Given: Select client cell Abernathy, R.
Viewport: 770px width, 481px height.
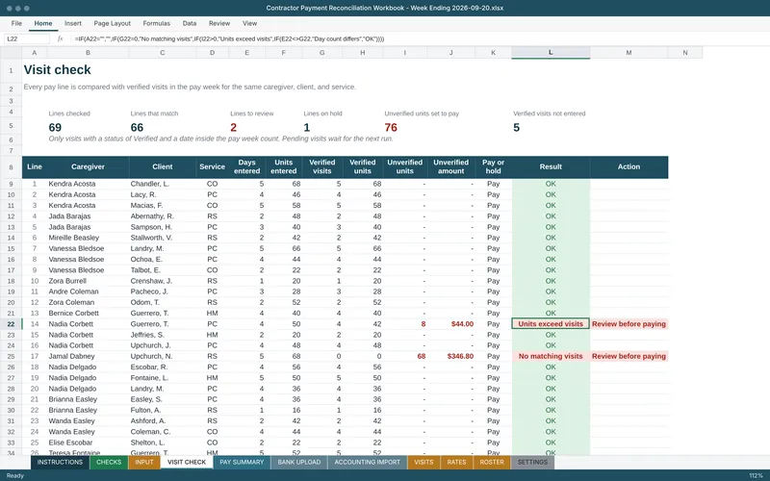Looking at the screenshot, I should click(163, 215).
